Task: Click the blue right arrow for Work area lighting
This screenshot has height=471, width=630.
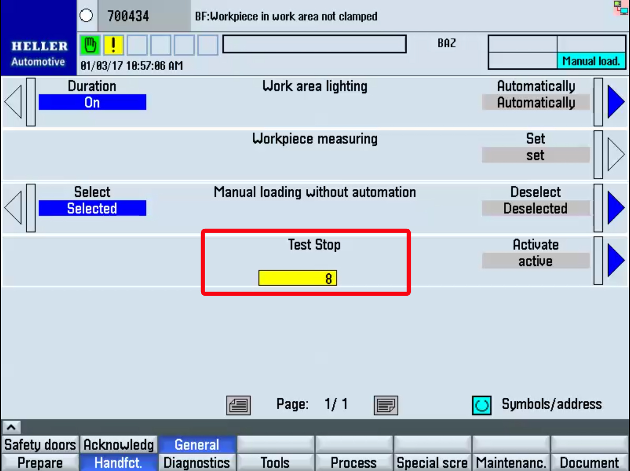Action: pos(616,102)
